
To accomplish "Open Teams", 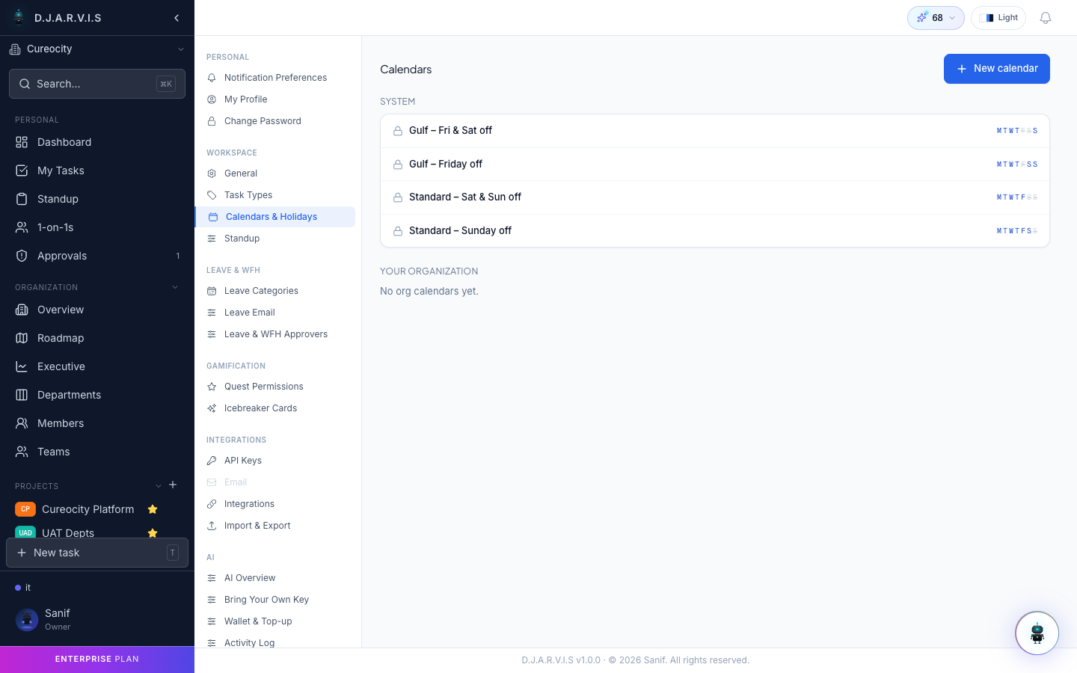I will (x=97, y=452).
